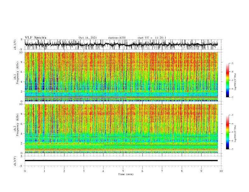Screen dimensions: 249x192
Task: Click the ch.1 frequency axis "4" tick
Action: tap(22, 82)
